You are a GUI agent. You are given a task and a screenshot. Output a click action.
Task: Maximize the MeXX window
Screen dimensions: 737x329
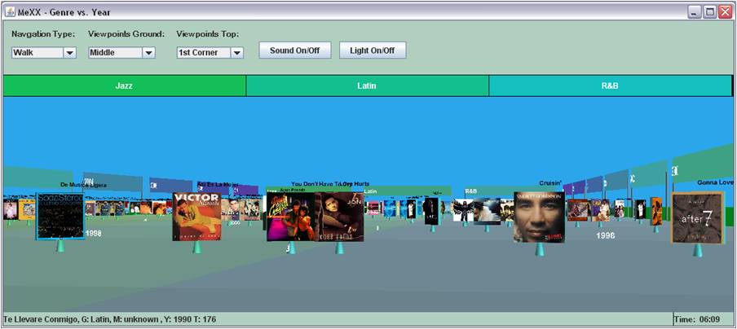click(x=709, y=12)
